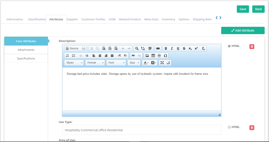Image resolution: width=269 pixels, height=142 pixels.
Task: Select Attachments in side menu
Action: pos(26,50)
